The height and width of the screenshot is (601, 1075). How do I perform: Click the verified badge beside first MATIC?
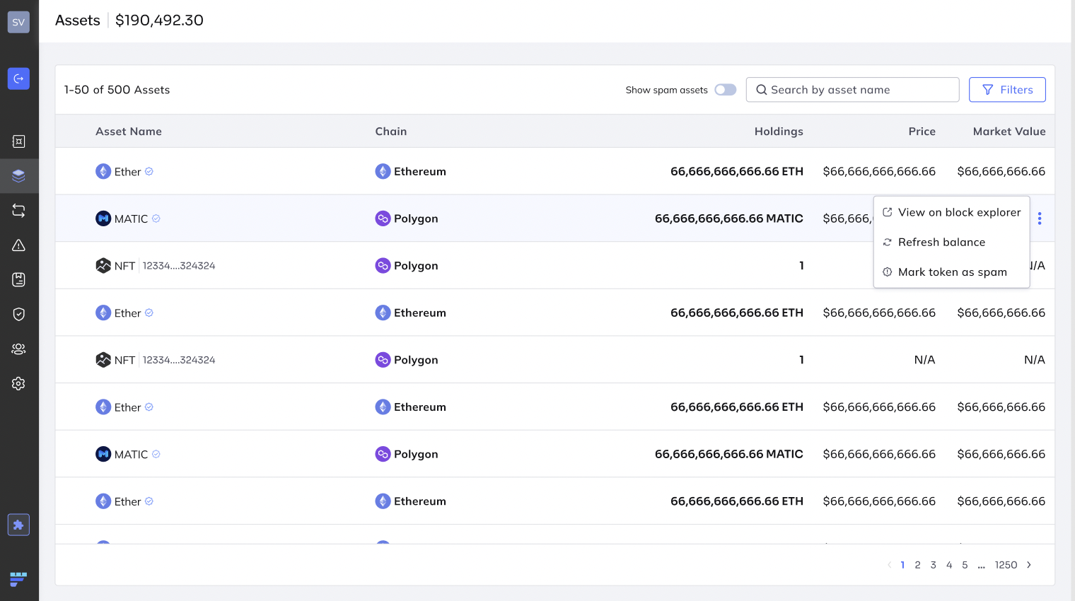point(156,218)
